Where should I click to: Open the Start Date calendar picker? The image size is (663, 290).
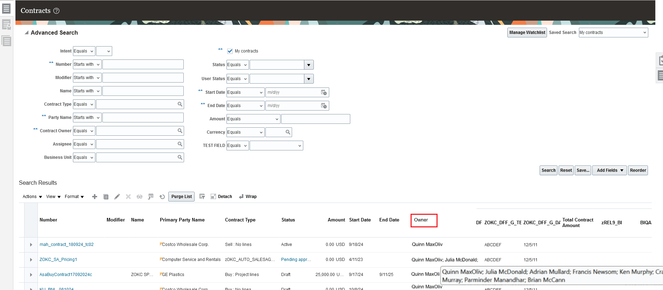point(324,92)
